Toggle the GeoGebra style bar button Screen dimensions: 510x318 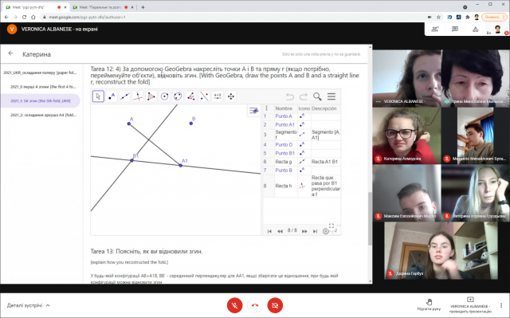click(253, 111)
